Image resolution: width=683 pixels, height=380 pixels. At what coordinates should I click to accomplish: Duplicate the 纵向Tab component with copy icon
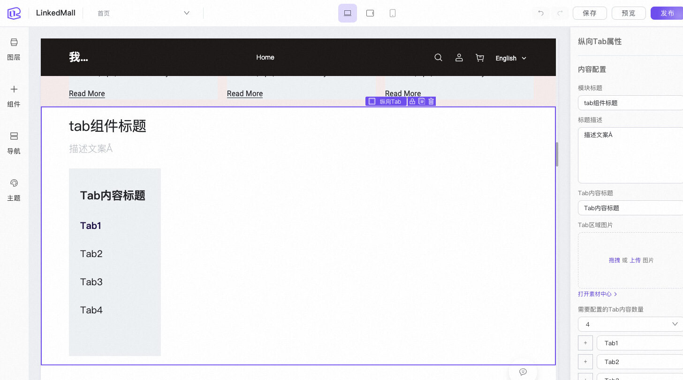pyautogui.click(x=422, y=101)
